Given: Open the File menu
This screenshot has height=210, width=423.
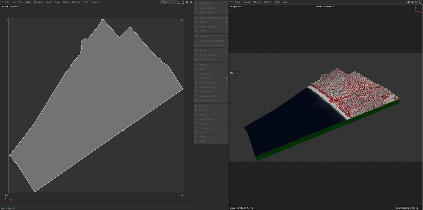Looking at the screenshot, I should 7,2.
